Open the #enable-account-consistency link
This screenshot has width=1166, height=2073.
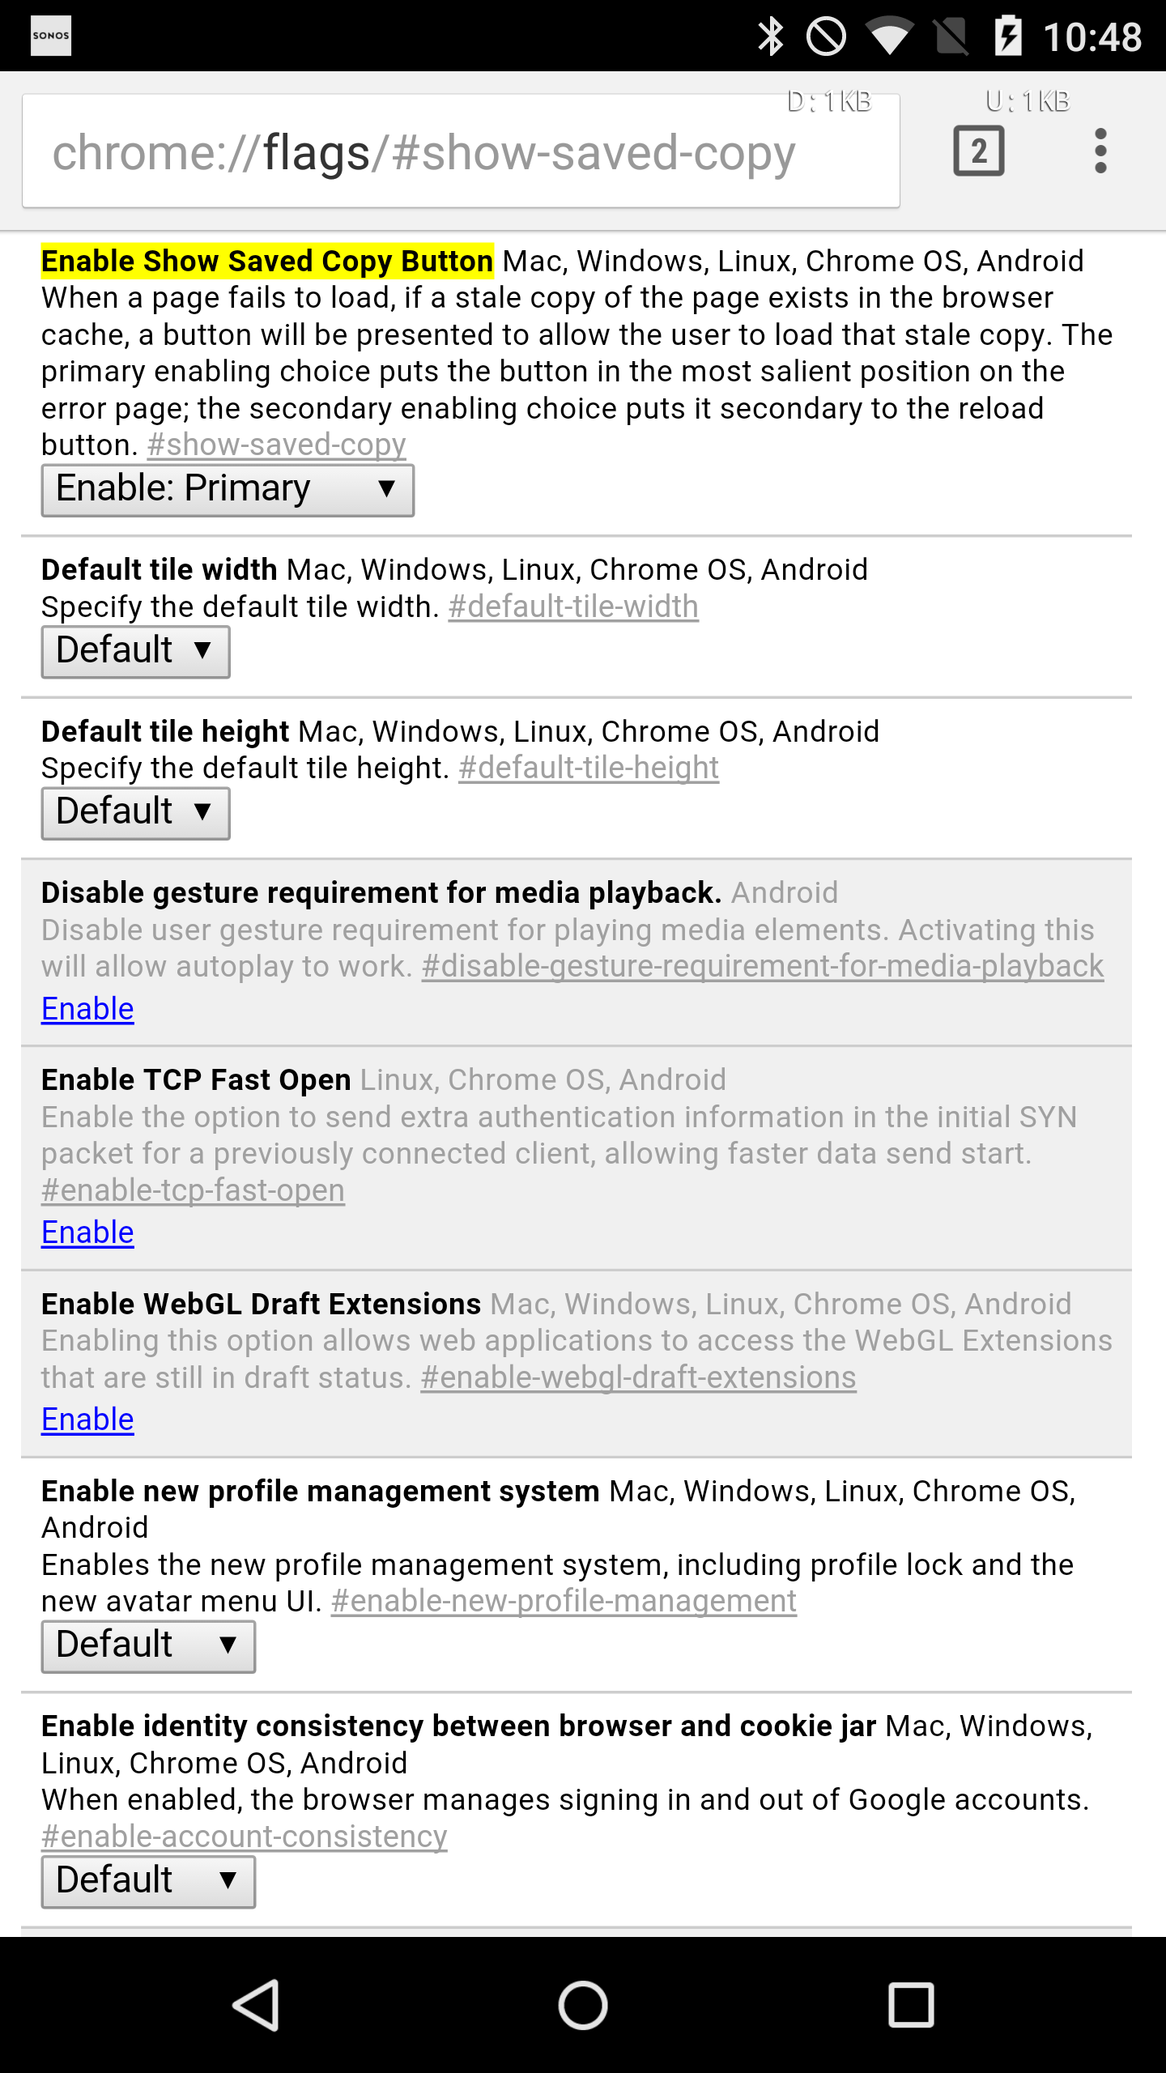pyautogui.click(x=243, y=1836)
